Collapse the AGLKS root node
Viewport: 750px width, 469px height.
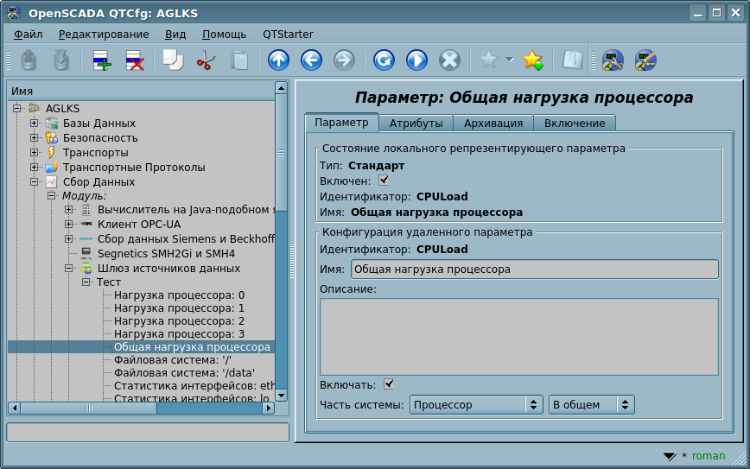click(x=16, y=109)
